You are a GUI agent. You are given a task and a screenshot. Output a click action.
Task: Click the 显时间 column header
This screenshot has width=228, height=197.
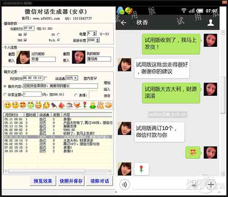(x=31, y=115)
